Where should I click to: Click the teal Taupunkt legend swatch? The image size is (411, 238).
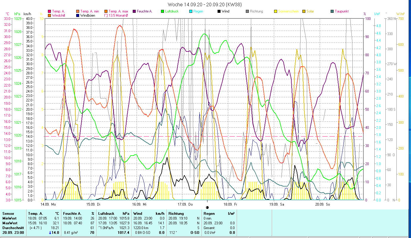coord(332,11)
